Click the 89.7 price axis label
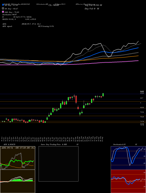Screen dimensions: 146x193 click(142, 98)
